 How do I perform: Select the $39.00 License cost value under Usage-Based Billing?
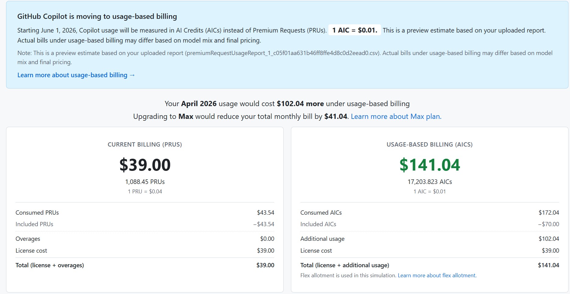tap(551, 251)
